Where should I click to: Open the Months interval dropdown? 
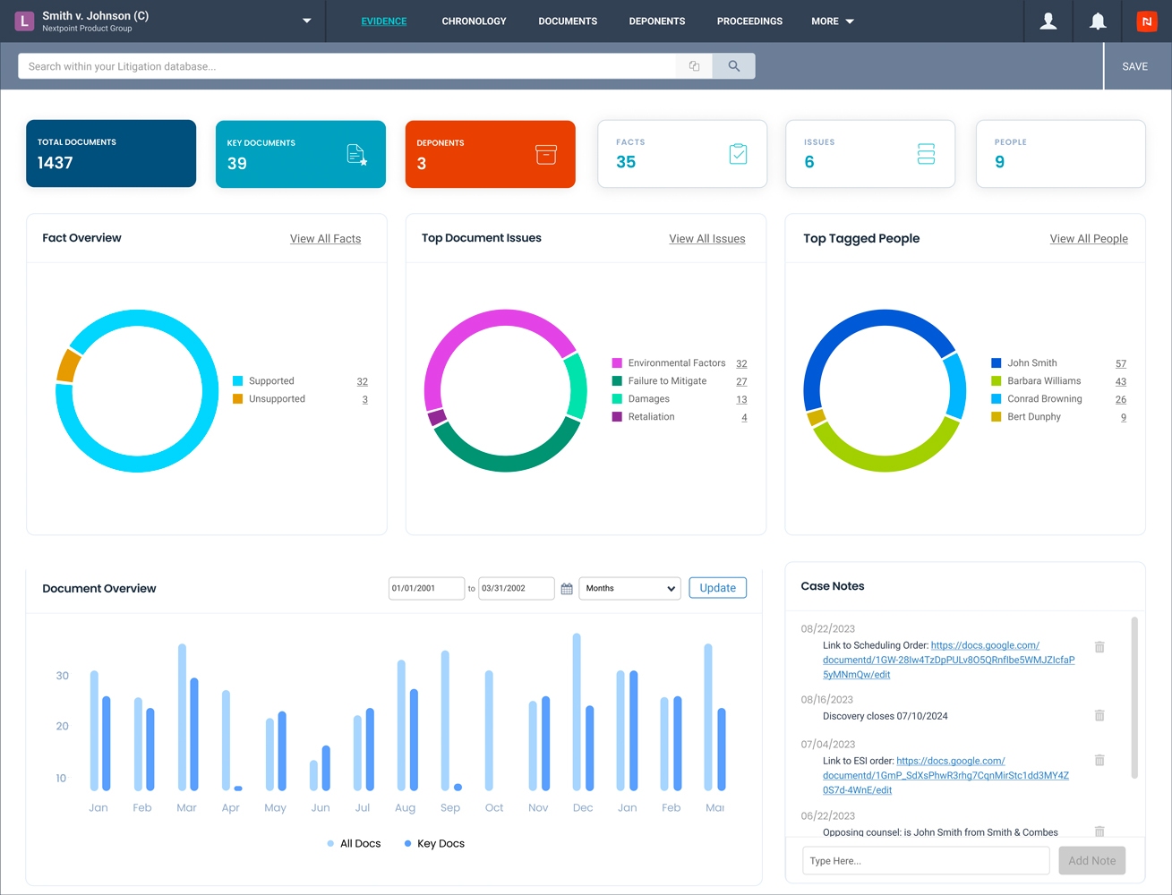pyautogui.click(x=629, y=588)
